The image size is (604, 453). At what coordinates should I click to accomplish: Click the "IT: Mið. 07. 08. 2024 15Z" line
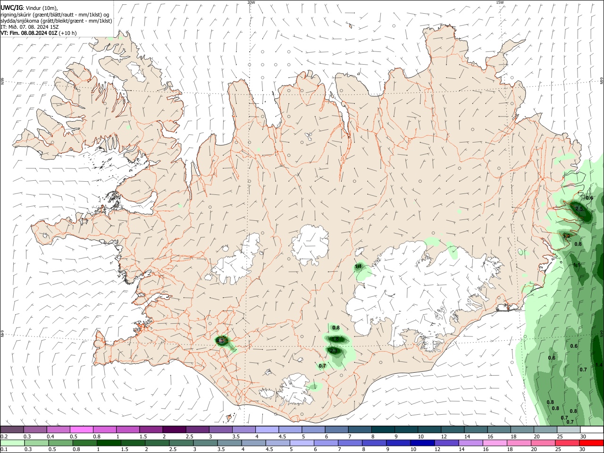click(x=29, y=27)
